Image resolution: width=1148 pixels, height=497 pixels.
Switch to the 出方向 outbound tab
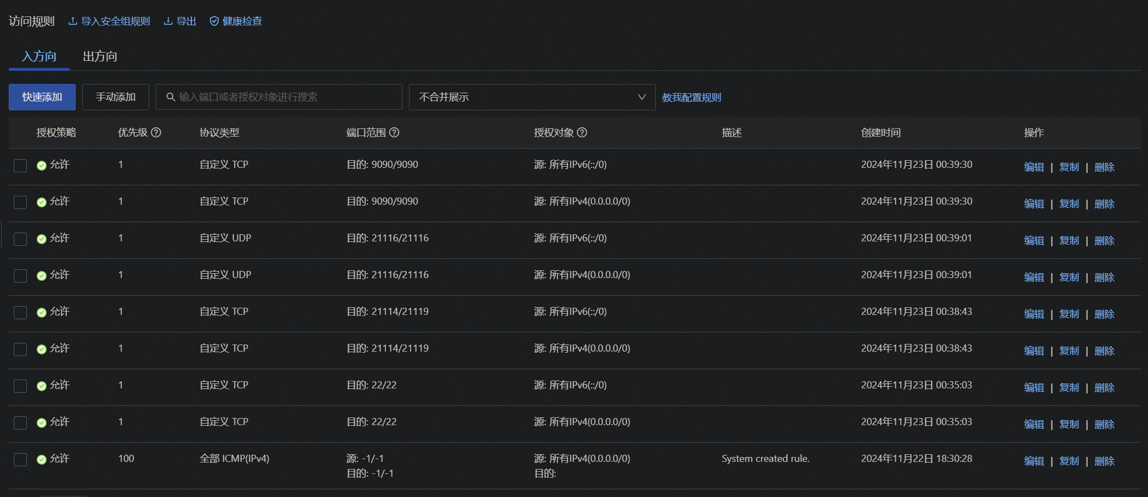[100, 57]
